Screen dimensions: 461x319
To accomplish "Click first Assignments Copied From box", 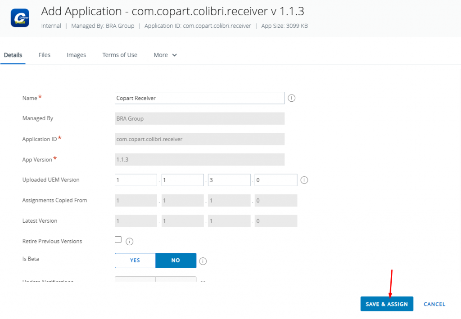I will [136, 201].
